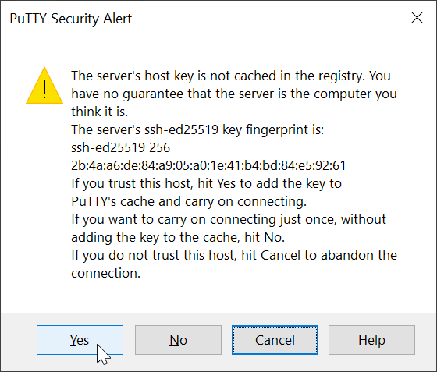Click the 'PuTTY Security Alert' title text

coord(71,19)
